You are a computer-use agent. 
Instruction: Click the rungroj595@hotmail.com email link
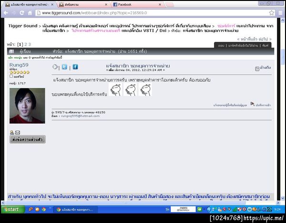pyautogui.click(x=80, y=116)
